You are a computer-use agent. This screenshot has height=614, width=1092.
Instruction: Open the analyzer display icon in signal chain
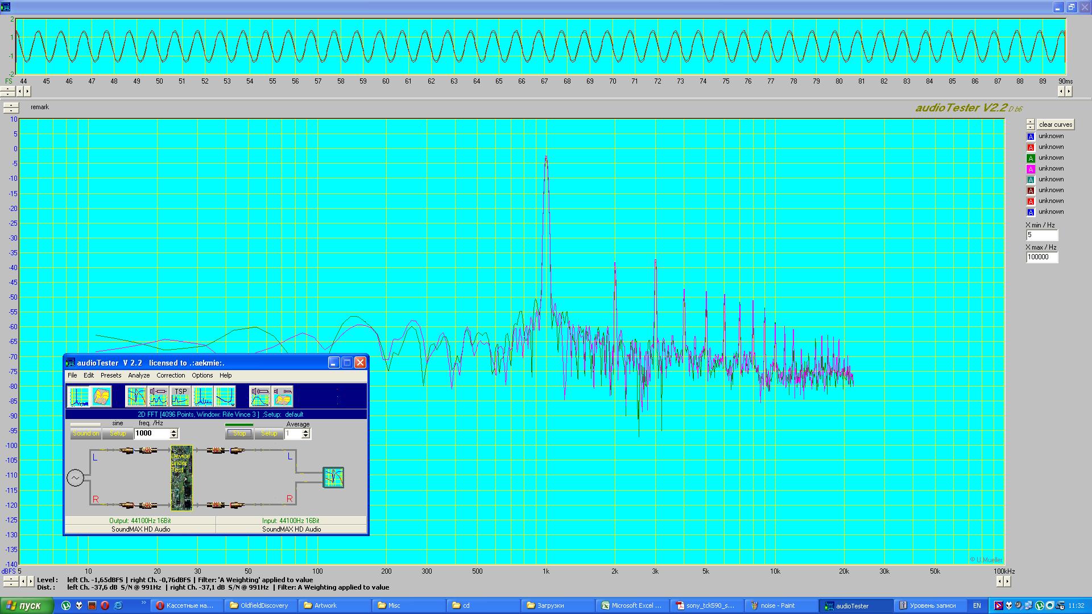333,478
